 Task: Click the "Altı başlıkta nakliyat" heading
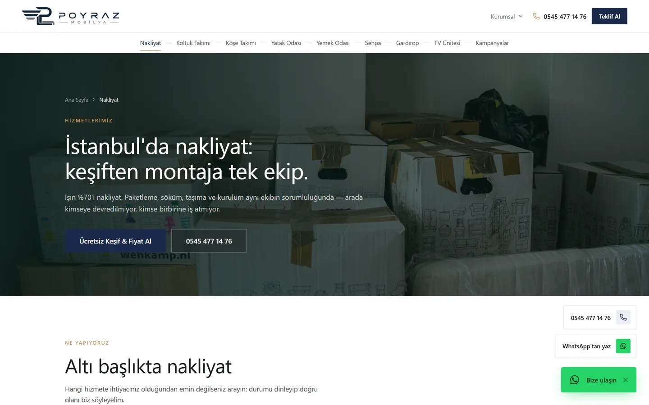[148, 366]
